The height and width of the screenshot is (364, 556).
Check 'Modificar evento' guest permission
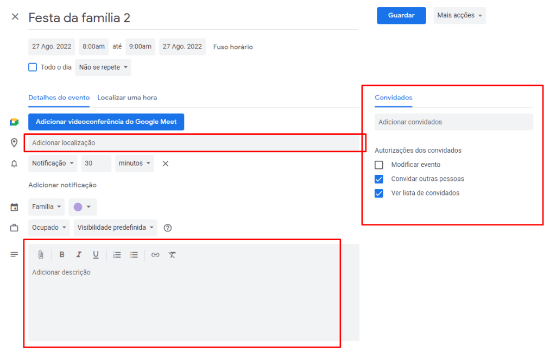click(x=378, y=164)
